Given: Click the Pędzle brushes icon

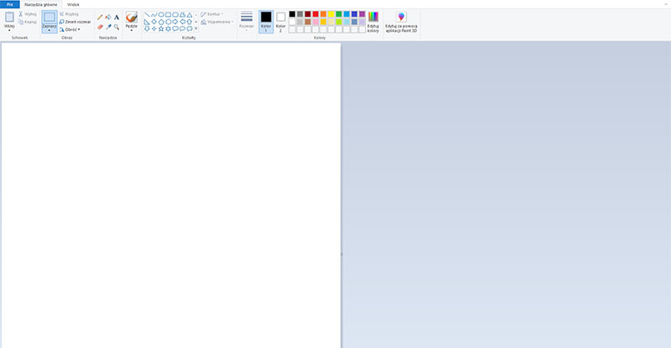Looking at the screenshot, I should pos(132,17).
